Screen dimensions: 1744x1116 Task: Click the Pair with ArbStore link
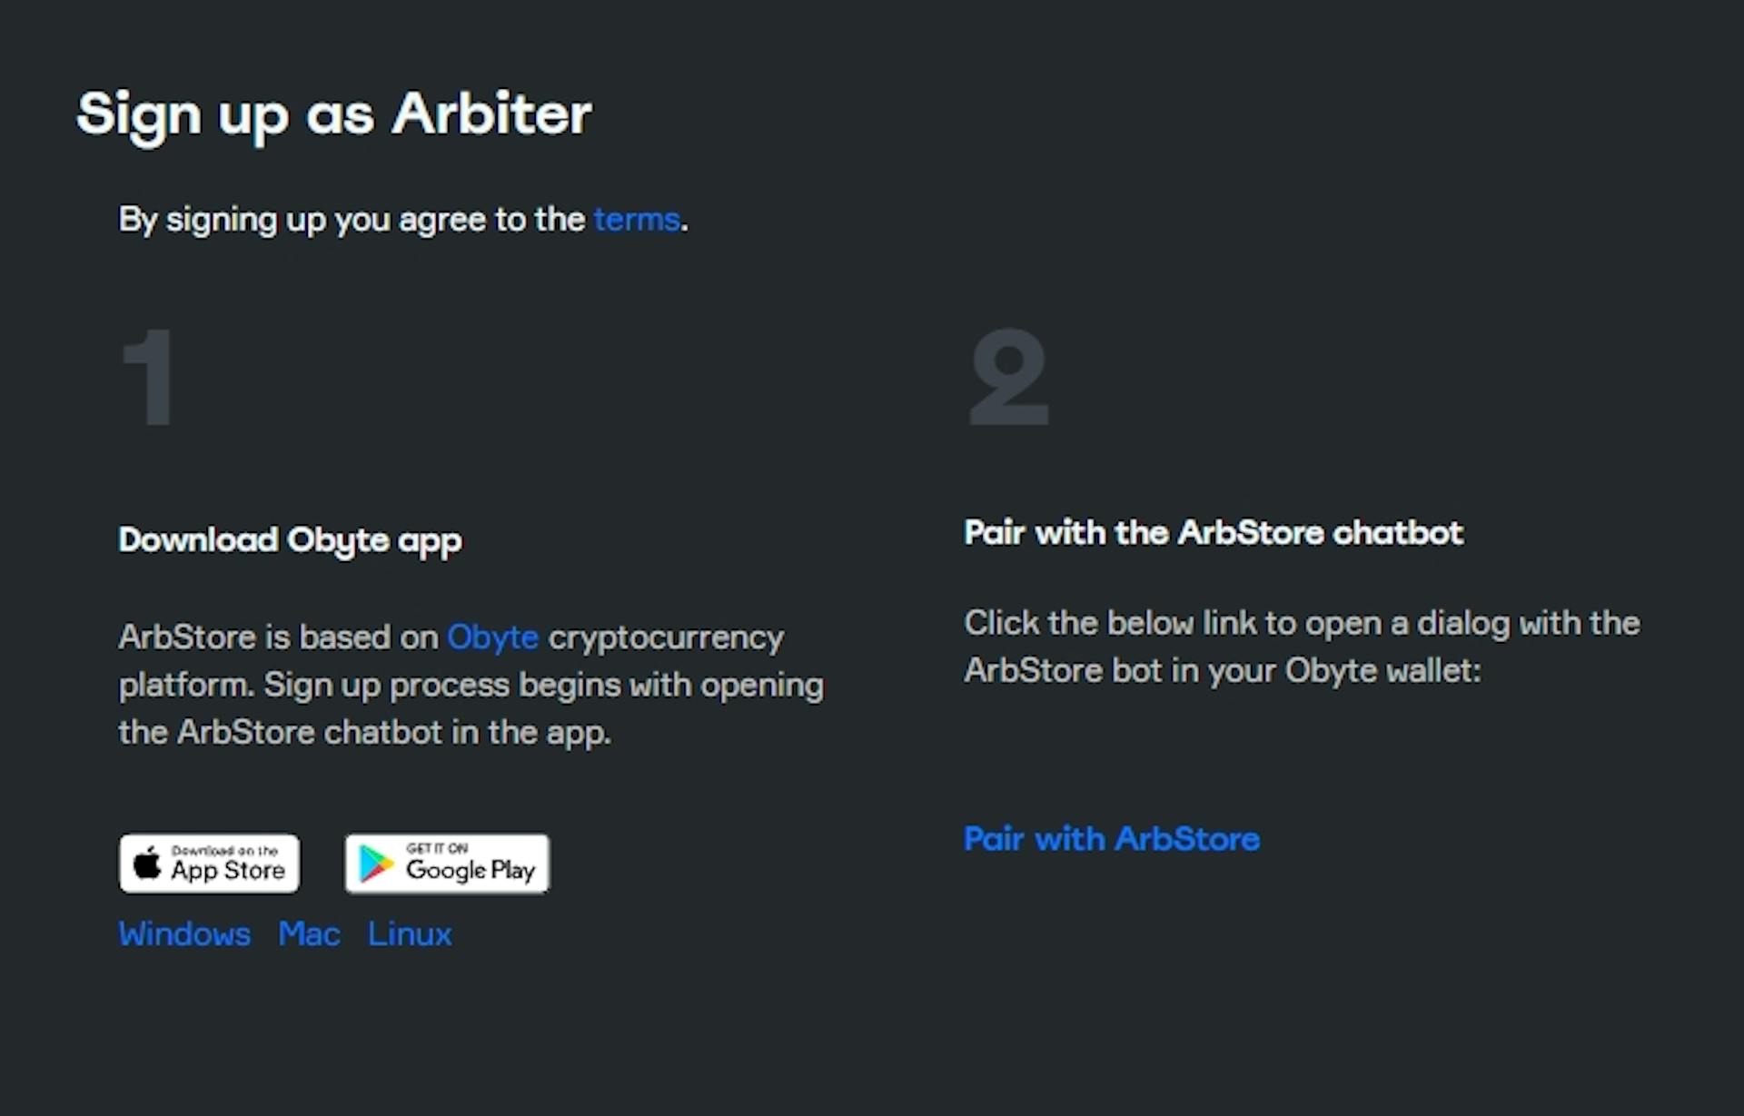point(1112,838)
